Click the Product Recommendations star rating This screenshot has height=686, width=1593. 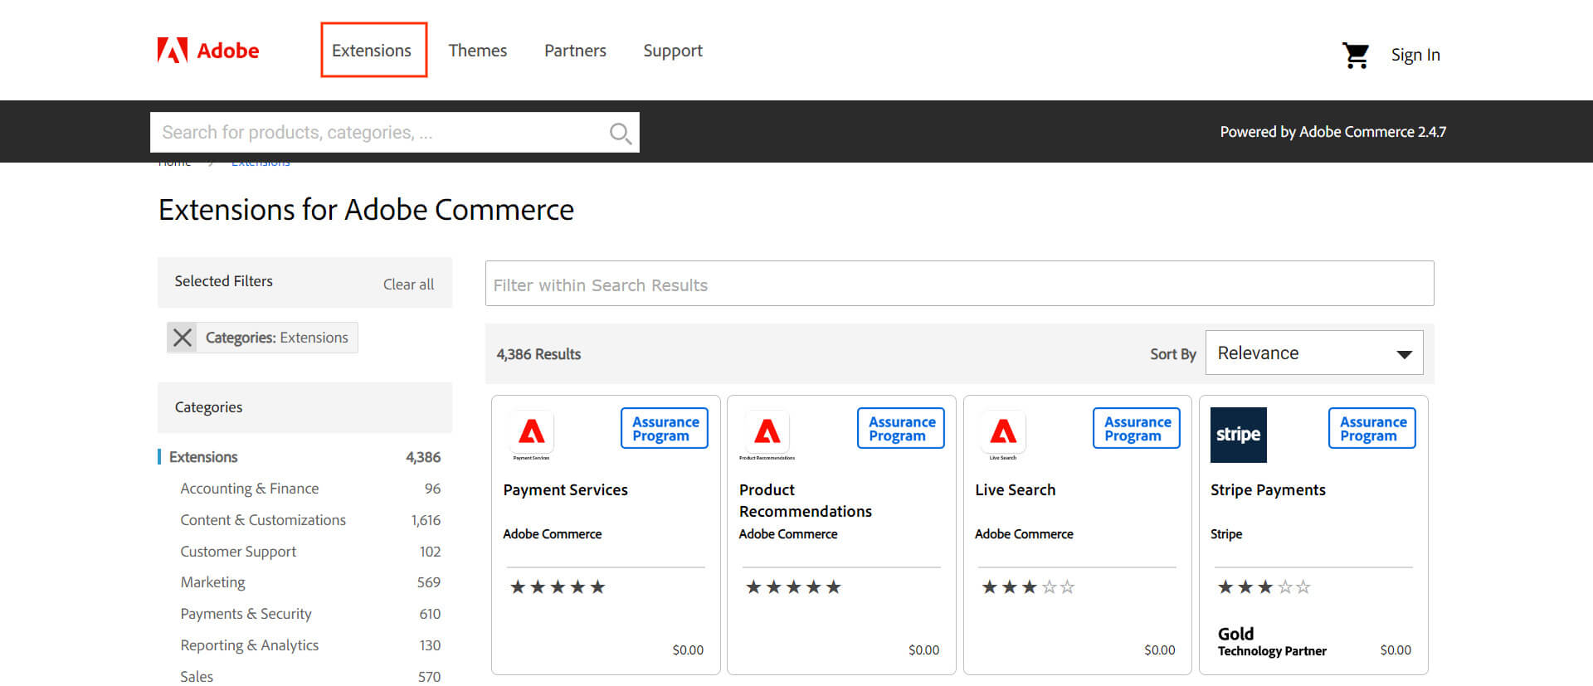coord(793,587)
